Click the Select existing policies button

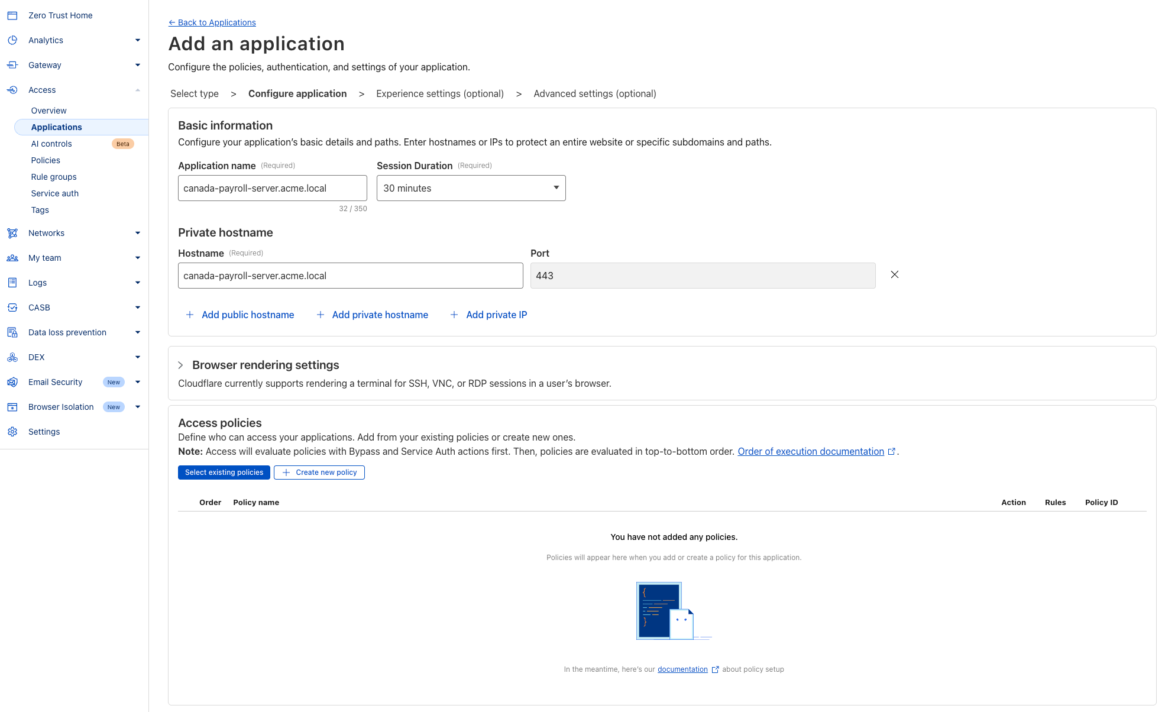pos(224,472)
